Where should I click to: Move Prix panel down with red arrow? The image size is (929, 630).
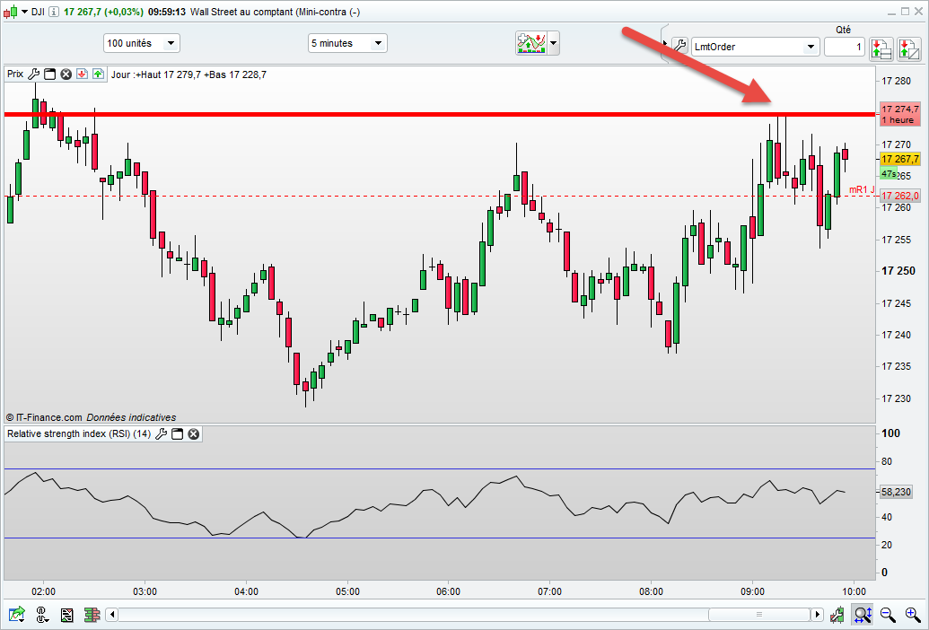pos(82,74)
